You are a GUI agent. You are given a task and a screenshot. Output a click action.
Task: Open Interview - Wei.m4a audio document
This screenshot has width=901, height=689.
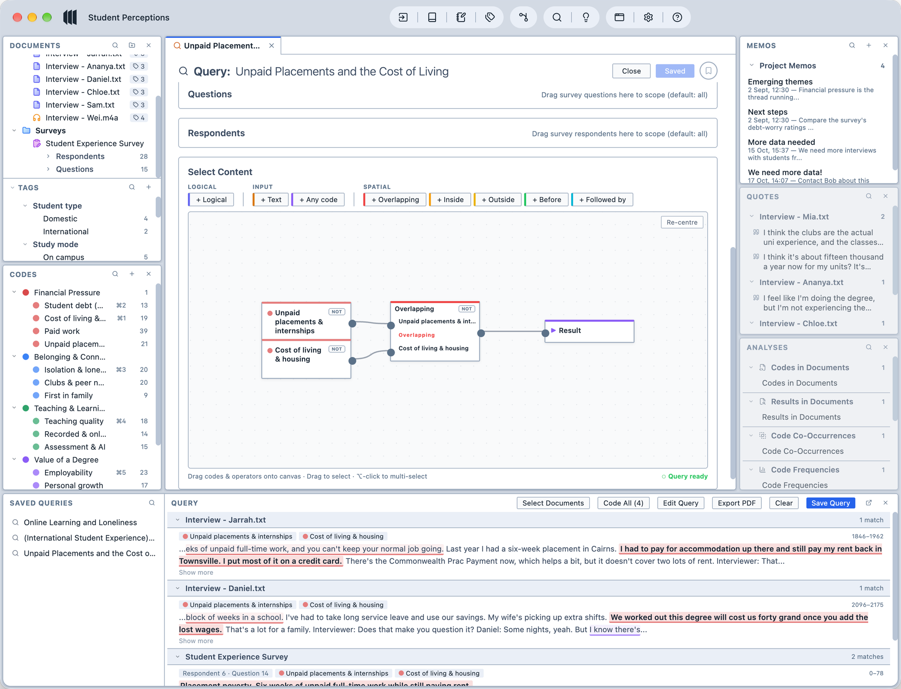click(x=82, y=118)
